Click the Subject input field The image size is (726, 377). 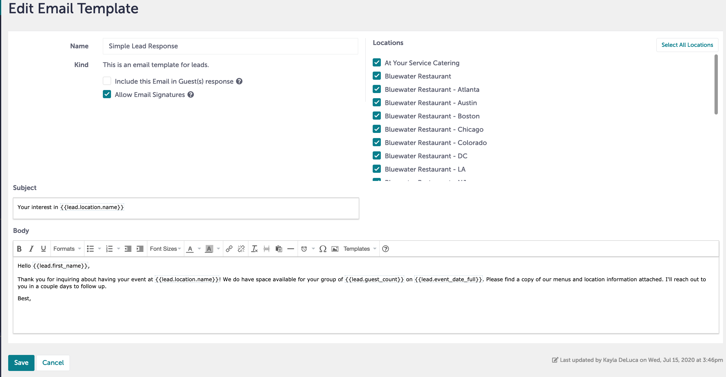(186, 208)
